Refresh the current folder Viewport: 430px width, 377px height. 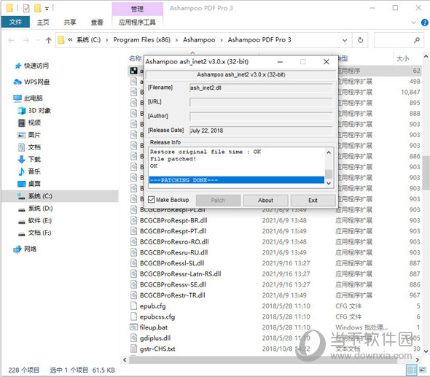coord(360,40)
